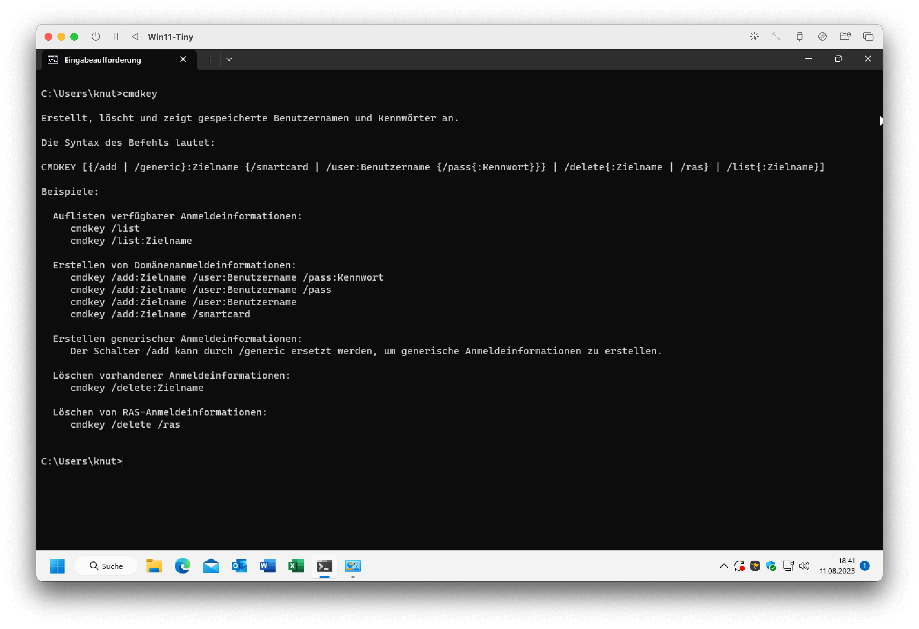Viewport: 919px width, 629px height.
Task: Click the 'Beispiele:' heading text
Action: tap(70, 192)
